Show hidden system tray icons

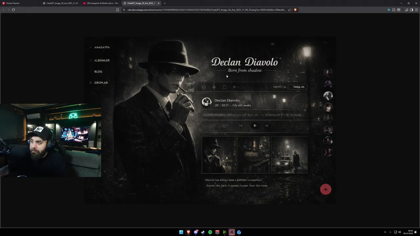pyautogui.click(x=385, y=232)
